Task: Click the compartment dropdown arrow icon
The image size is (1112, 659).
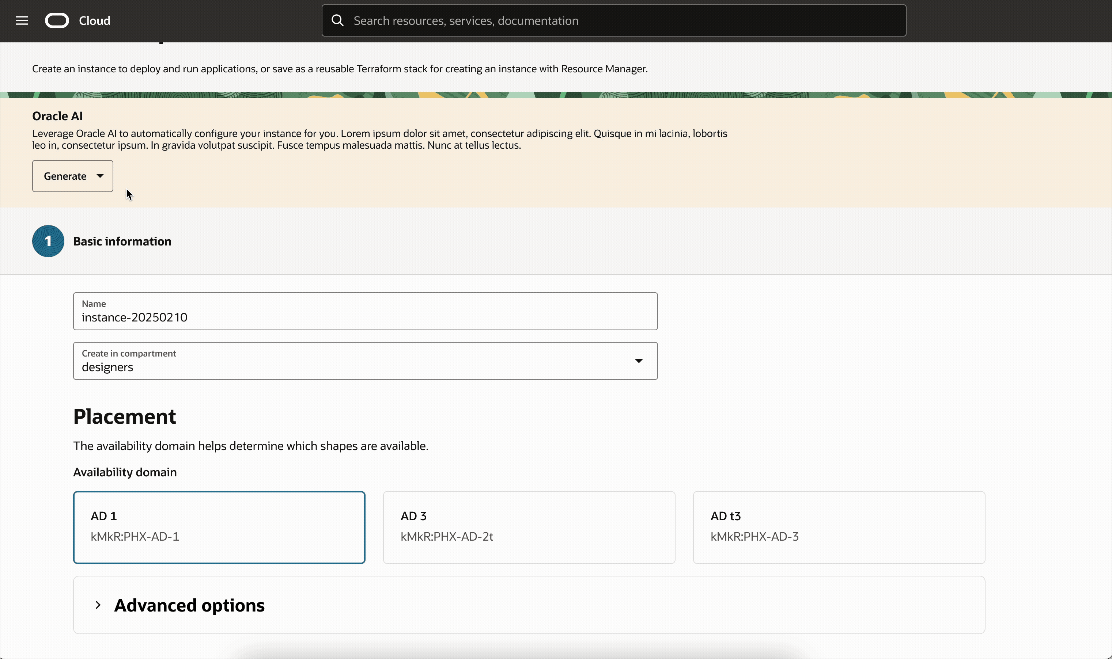Action: 638,361
